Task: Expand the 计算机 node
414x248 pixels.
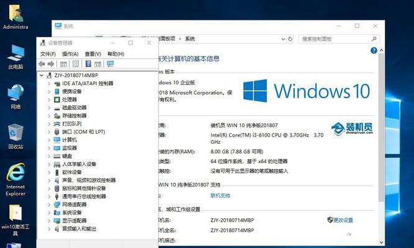Action: 49,140
